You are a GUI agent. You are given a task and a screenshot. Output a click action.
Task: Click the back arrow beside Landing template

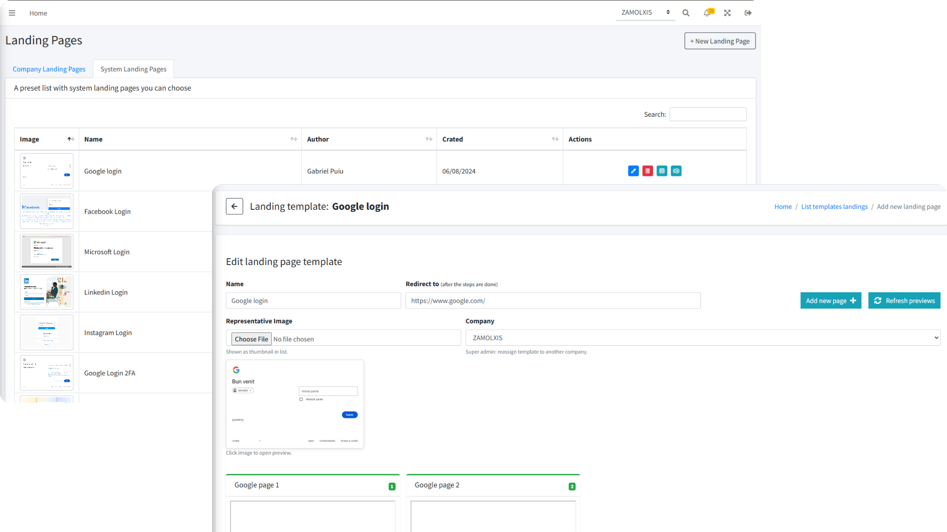pyautogui.click(x=234, y=206)
